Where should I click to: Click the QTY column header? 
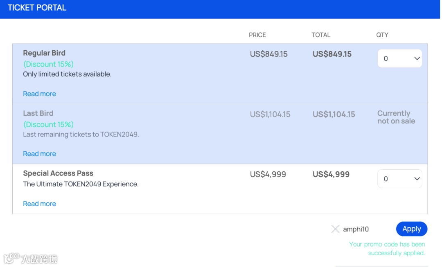pos(382,35)
